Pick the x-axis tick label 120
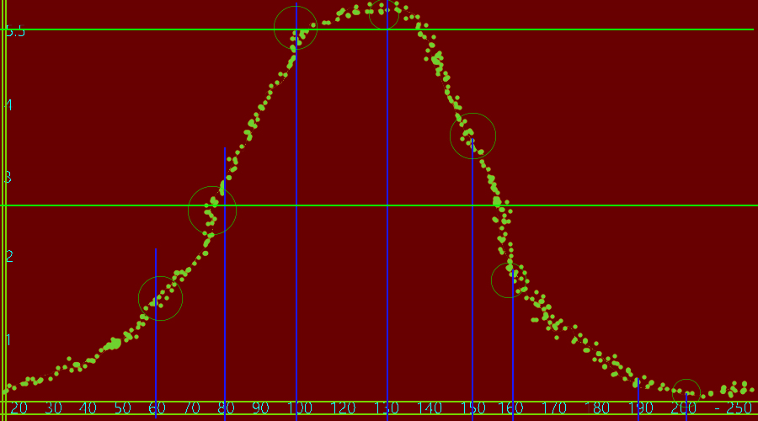The width and height of the screenshot is (758, 421). (x=344, y=408)
